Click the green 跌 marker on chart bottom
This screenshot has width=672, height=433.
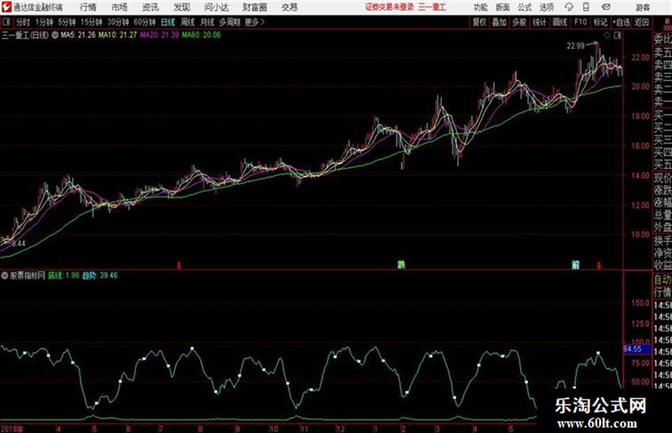coord(401,265)
